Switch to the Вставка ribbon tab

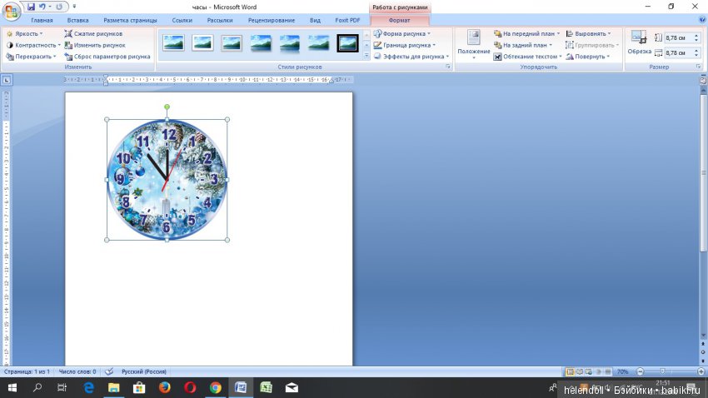[x=77, y=20]
